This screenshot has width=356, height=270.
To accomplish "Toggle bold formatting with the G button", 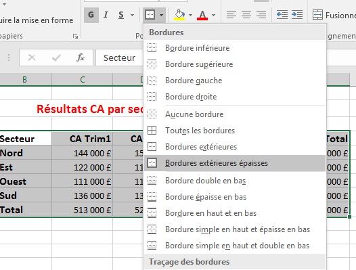I will (x=91, y=15).
